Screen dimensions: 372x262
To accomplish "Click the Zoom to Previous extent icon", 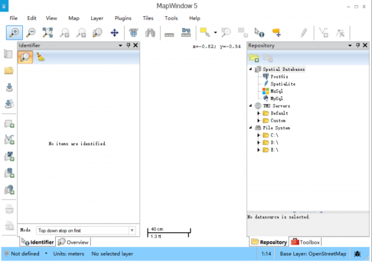I will (x=64, y=33).
